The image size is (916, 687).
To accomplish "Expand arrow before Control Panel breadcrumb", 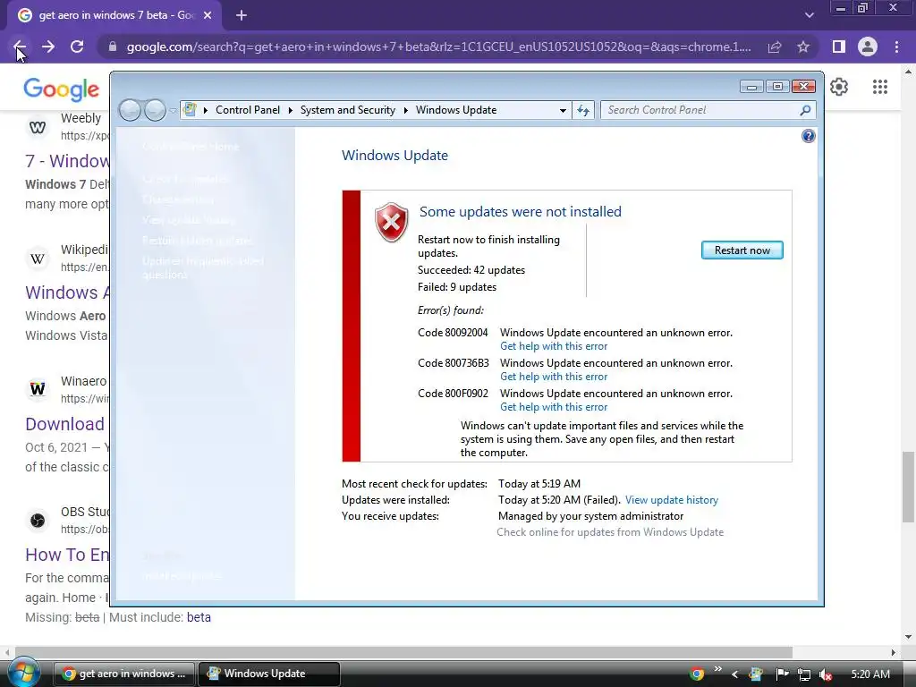I will tap(206, 110).
